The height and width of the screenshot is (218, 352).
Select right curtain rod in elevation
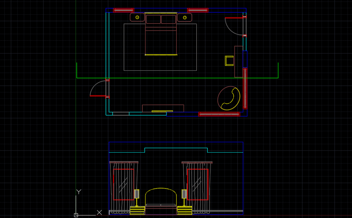coord(197,162)
